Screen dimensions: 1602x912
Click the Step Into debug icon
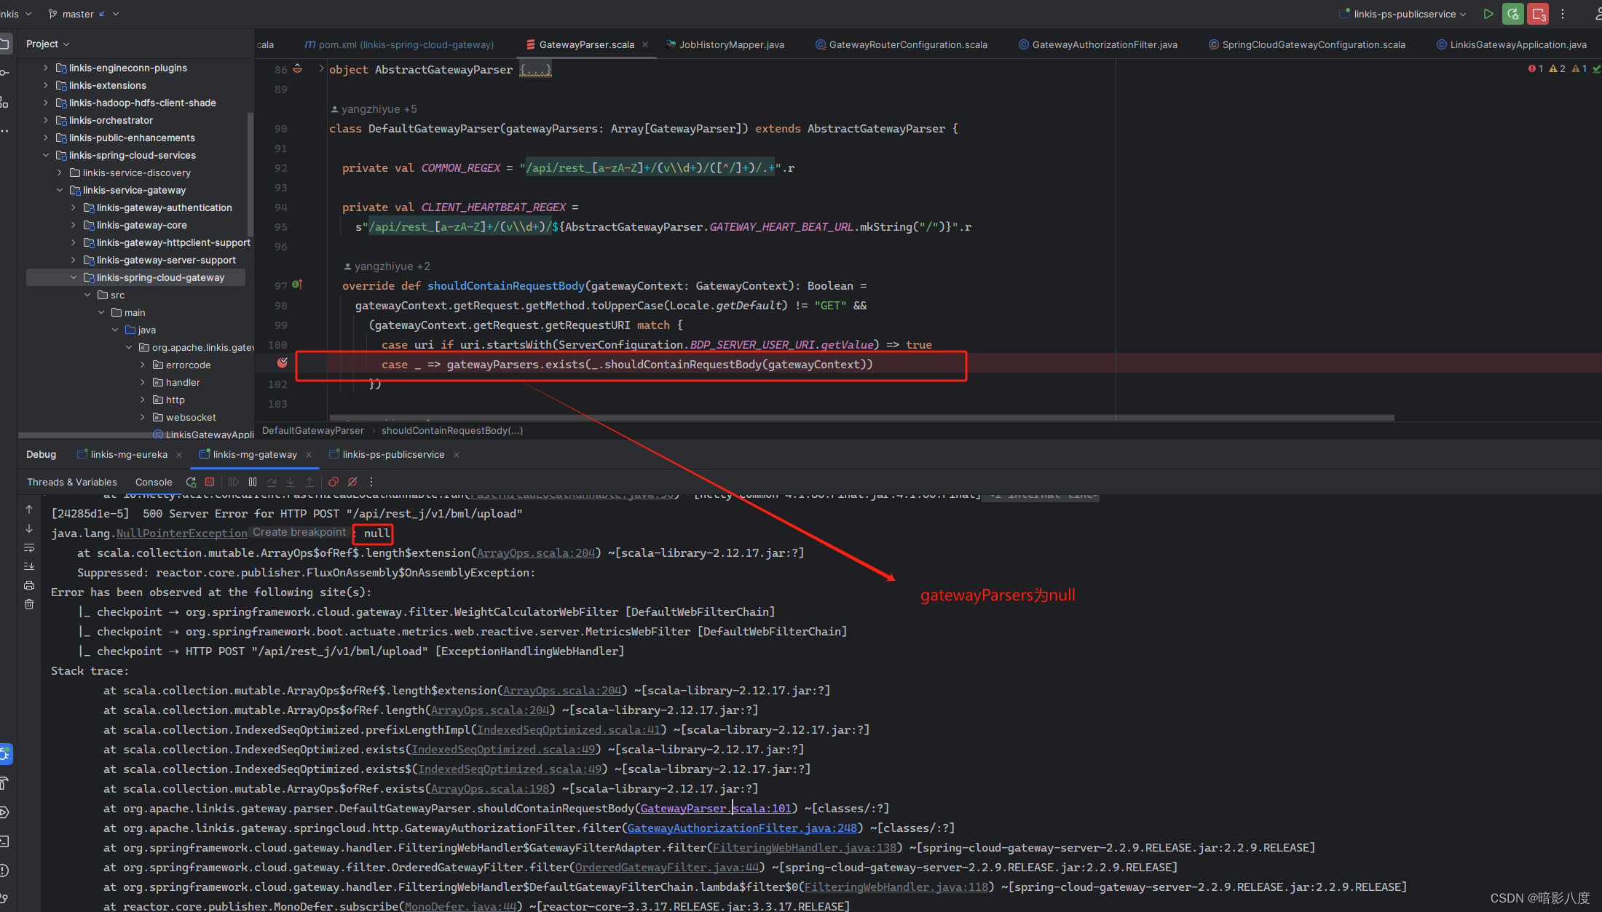click(x=291, y=482)
